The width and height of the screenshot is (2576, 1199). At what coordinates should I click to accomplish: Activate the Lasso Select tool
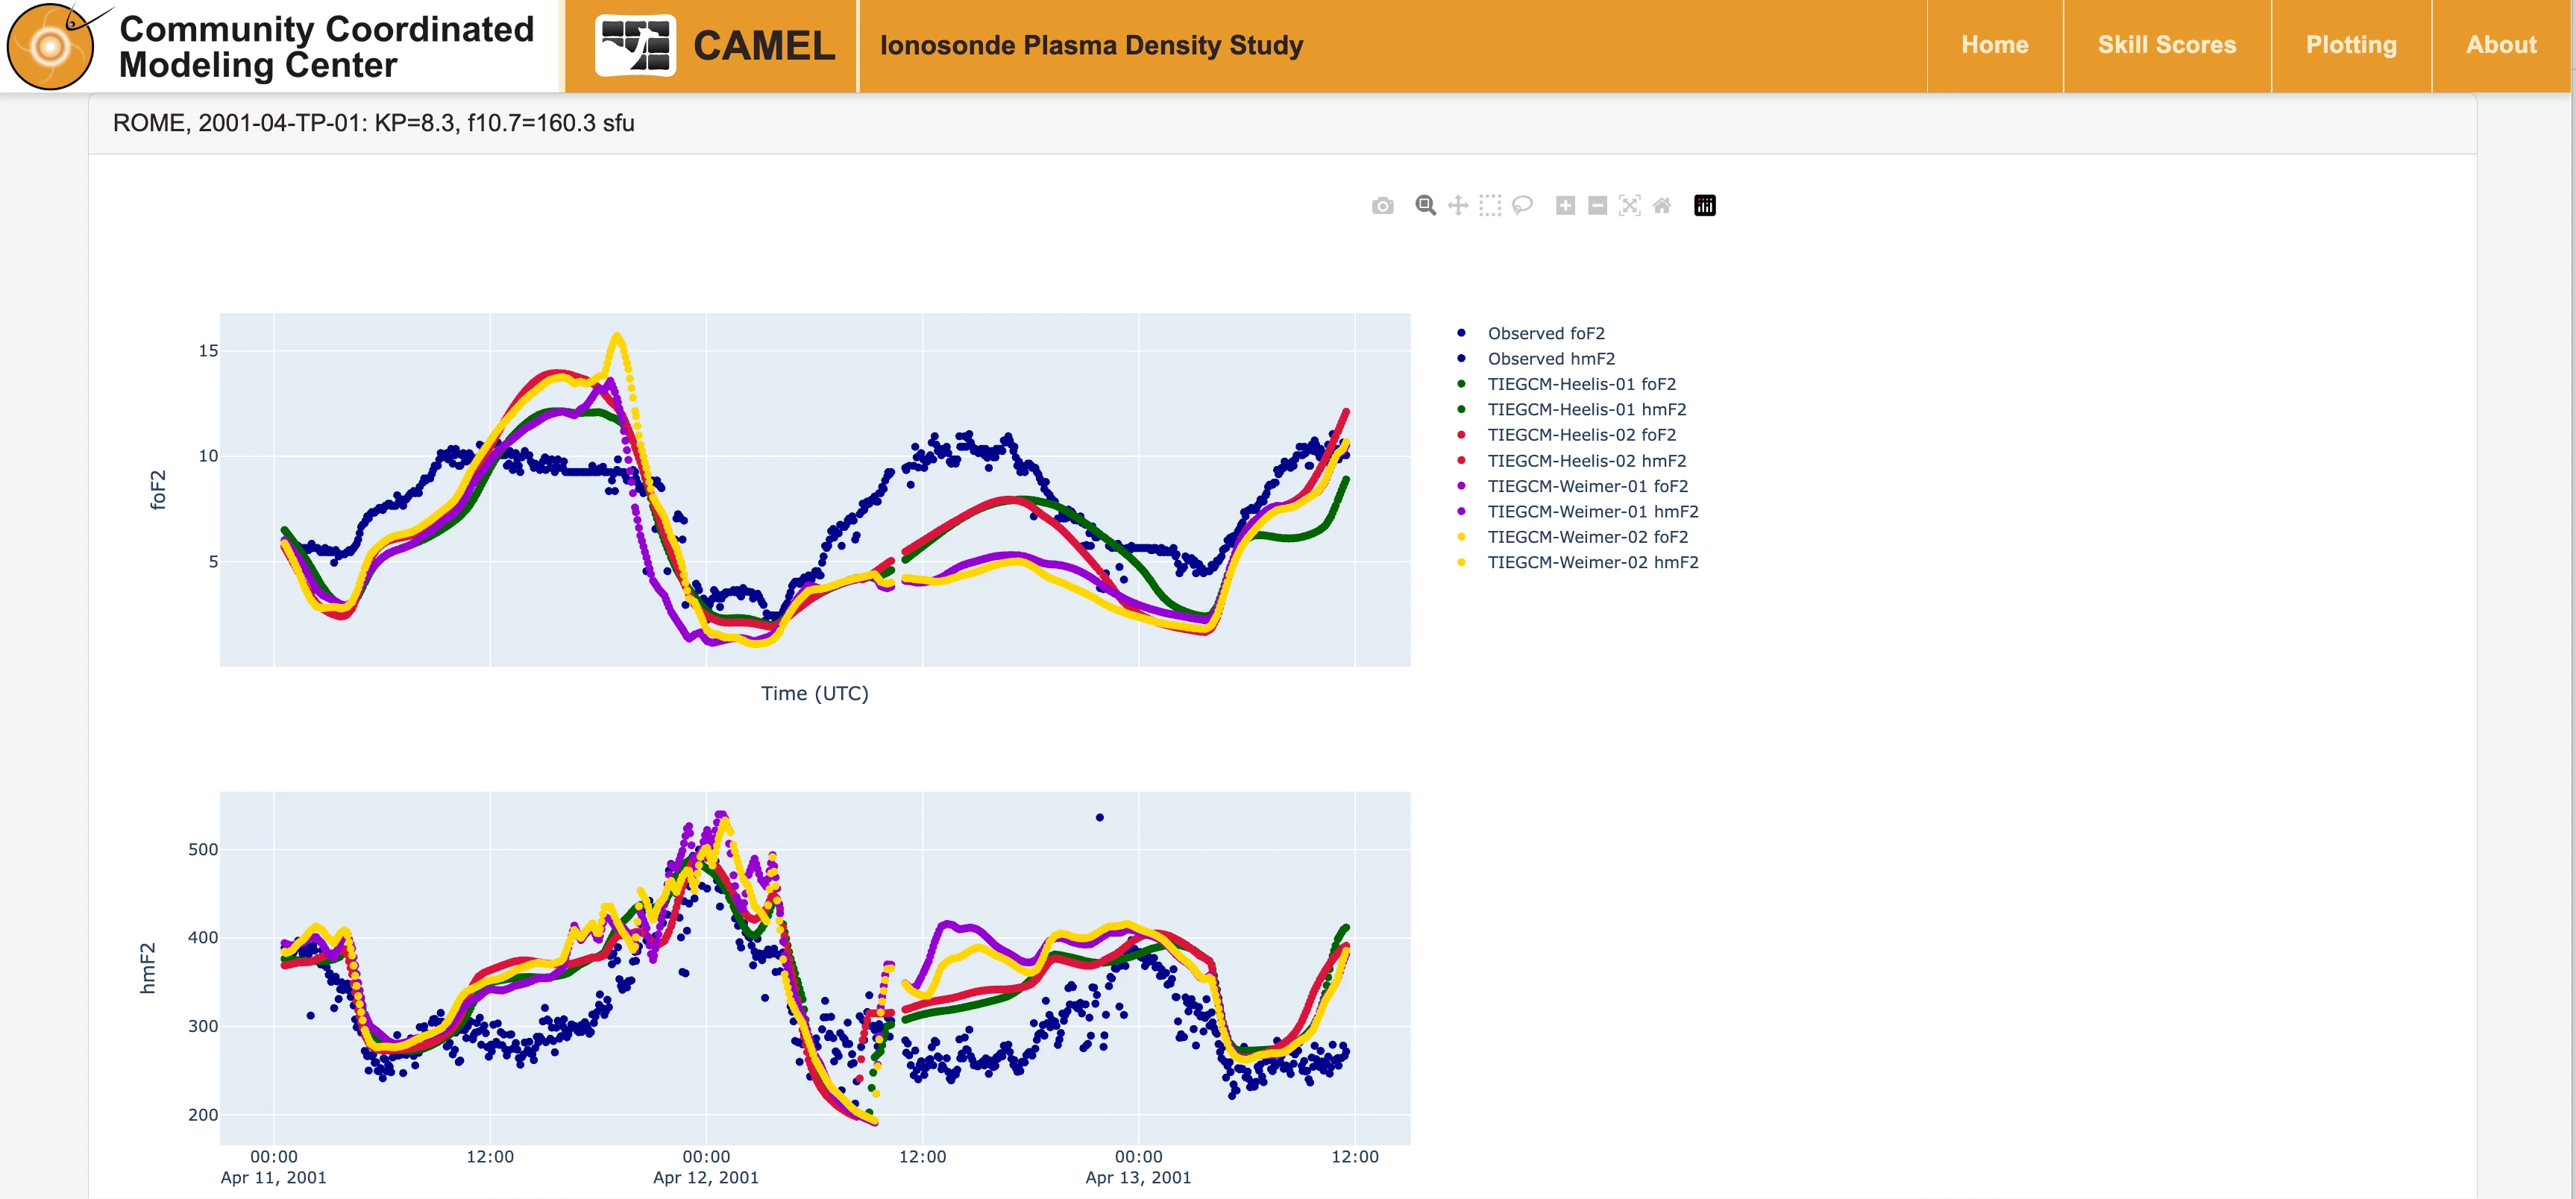click(1522, 206)
